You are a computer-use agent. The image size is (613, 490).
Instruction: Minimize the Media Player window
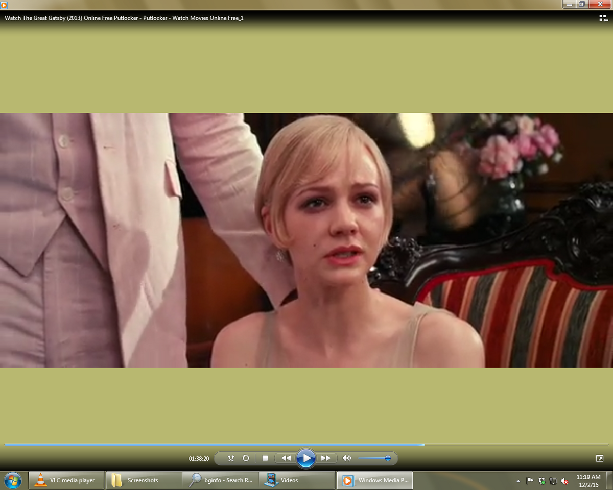569,4
